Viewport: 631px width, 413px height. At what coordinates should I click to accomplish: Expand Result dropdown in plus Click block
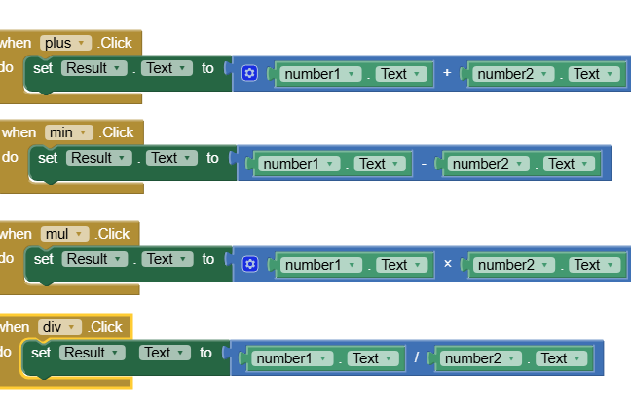pos(94,68)
